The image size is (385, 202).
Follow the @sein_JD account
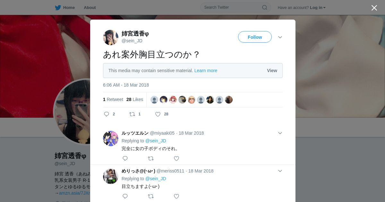tap(255, 37)
